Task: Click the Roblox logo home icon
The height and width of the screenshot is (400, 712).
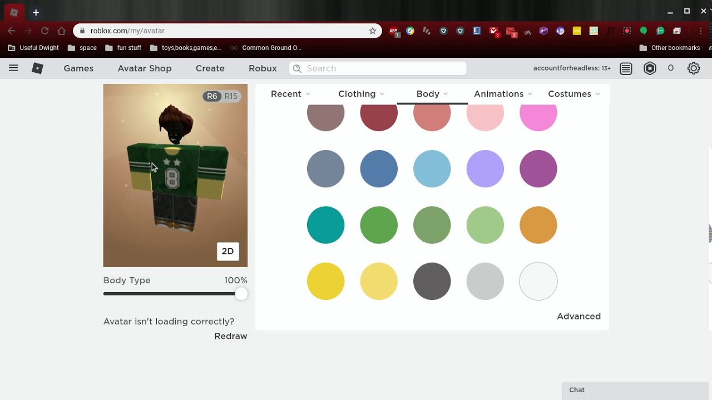Action: pos(37,68)
